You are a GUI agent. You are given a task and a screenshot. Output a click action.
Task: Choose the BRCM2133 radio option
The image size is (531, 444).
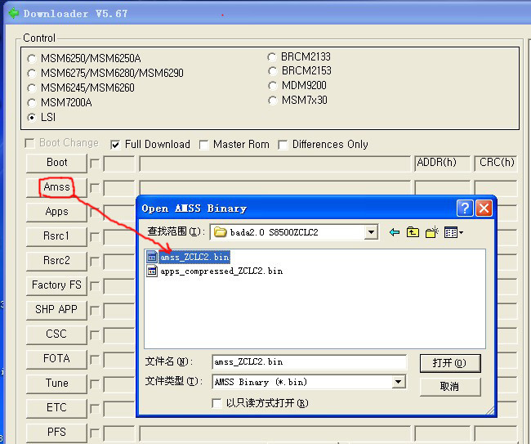[272, 57]
